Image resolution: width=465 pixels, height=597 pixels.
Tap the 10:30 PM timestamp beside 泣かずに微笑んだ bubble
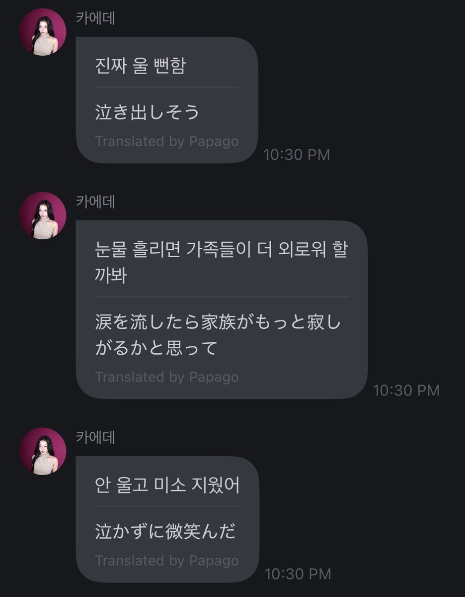298,574
